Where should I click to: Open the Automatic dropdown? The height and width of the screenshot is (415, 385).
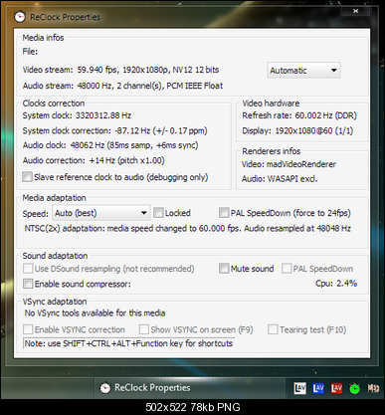point(303,71)
